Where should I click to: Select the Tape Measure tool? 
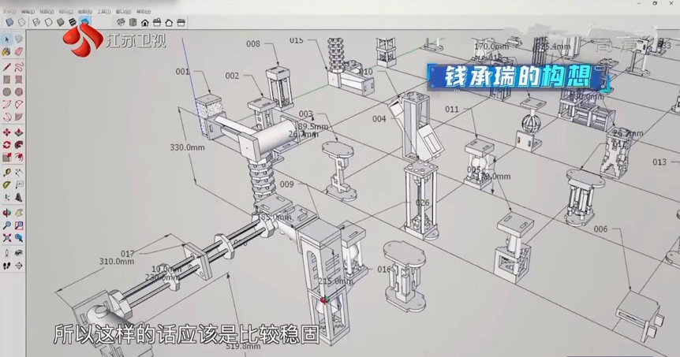(x=7, y=173)
